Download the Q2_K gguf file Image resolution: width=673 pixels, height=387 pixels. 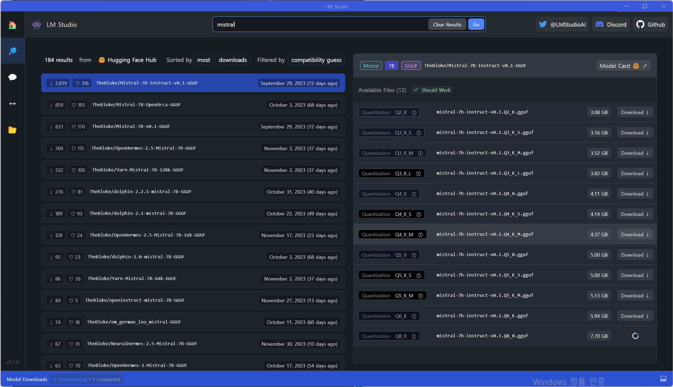(x=635, y=112)
